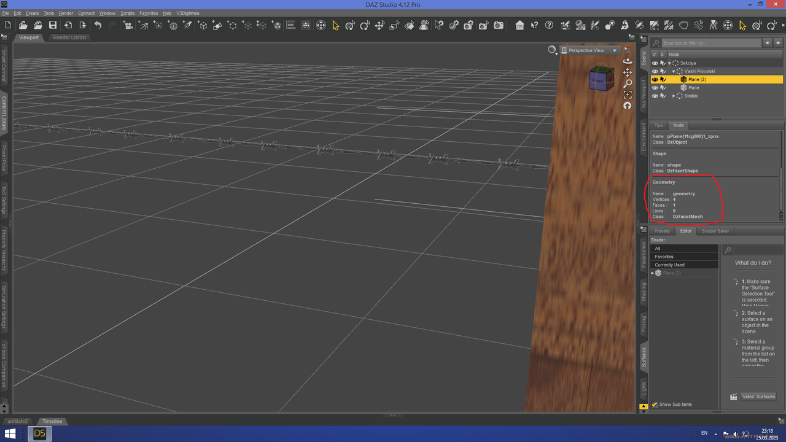Activate the What's This help pointer
This screenshot has height=442, width=786.
(534, 25)
